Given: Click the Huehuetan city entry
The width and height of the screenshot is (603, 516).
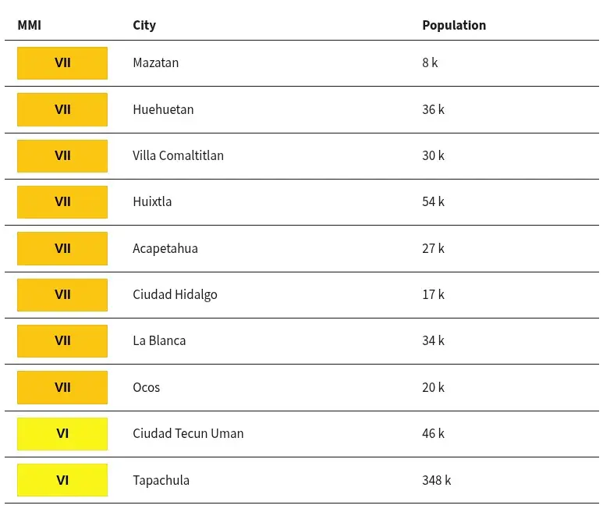Looking at the screenshot, I should 163,109.
